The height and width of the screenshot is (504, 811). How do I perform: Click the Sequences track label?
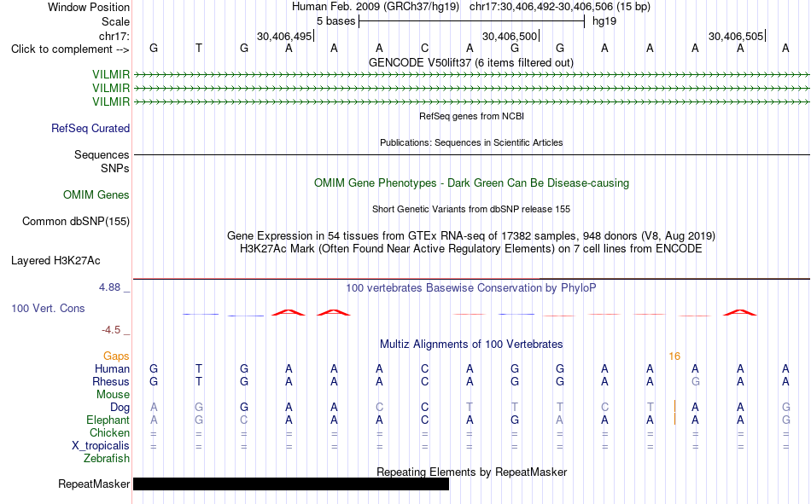(x=102, y=154)
